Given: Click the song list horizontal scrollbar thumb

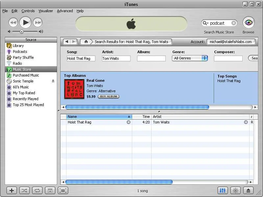Looking at the screenshot, I should click(119, 182).
